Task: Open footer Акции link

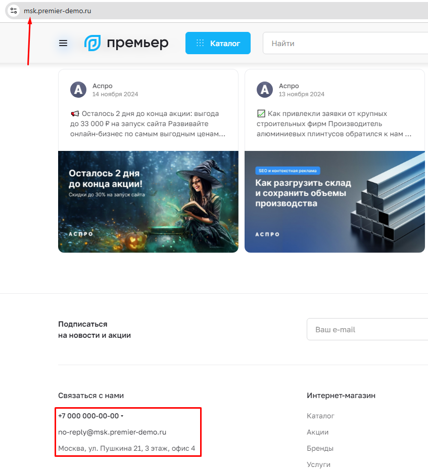Action: pyautogui.click(x=317, y=432)
